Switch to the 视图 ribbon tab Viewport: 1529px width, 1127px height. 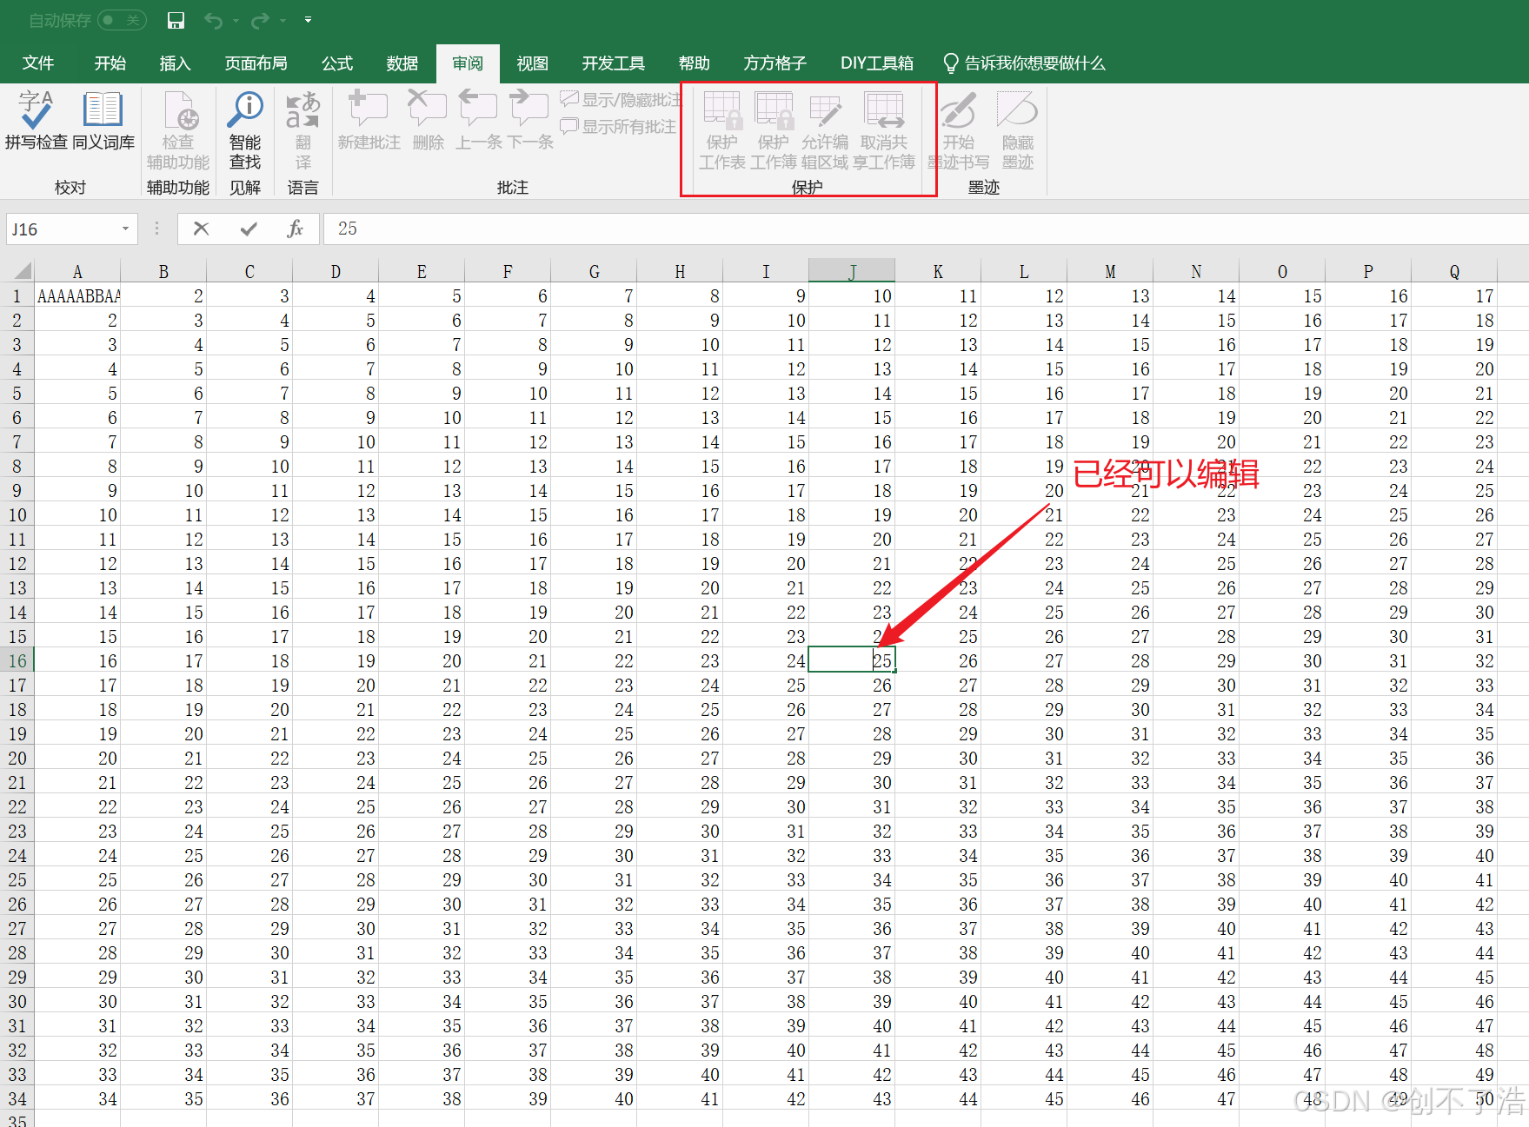(x=533, y=63)
